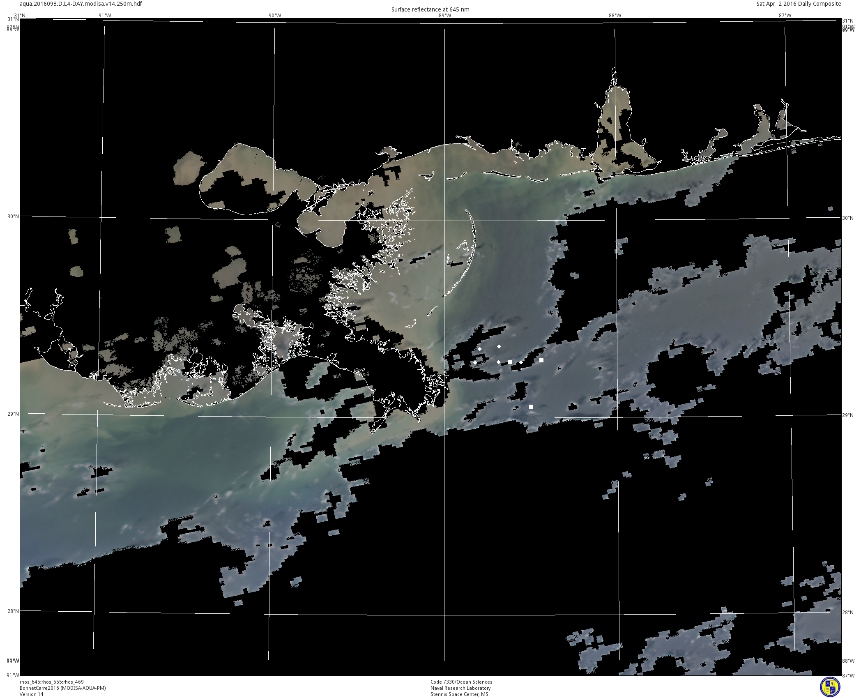Click the upper-left diamond marker beside the northernmost one
This screenshot has height=698, width=861.
coord(480,349)
